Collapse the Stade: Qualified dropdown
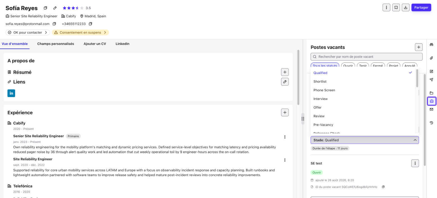This screenshot has height=198, width=437. click(x=365, y=140)
